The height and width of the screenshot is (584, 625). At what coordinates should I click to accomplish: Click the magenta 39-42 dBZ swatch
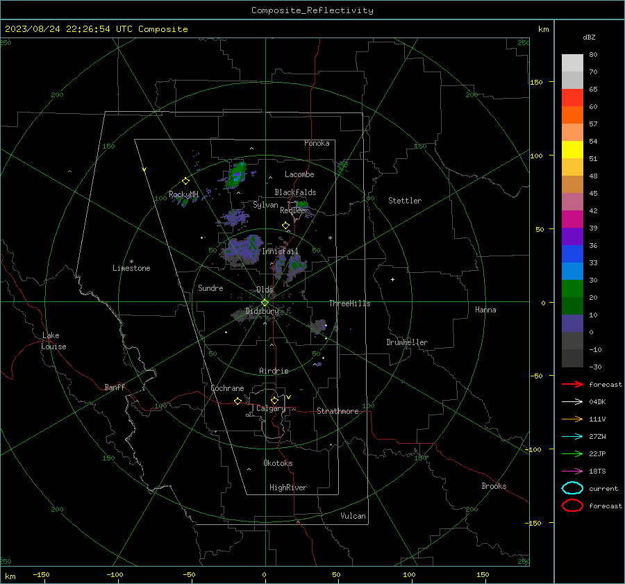572,219
